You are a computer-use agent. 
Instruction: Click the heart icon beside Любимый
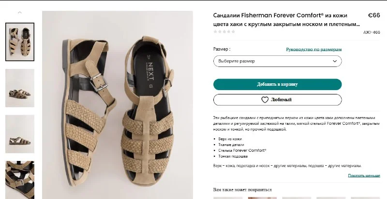pos(265,100)
